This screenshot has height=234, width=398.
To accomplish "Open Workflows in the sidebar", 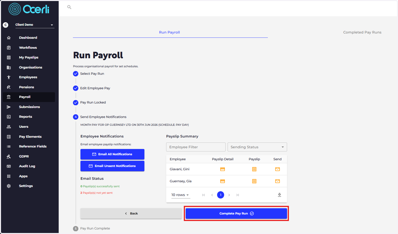I will (x=28, y=47).
